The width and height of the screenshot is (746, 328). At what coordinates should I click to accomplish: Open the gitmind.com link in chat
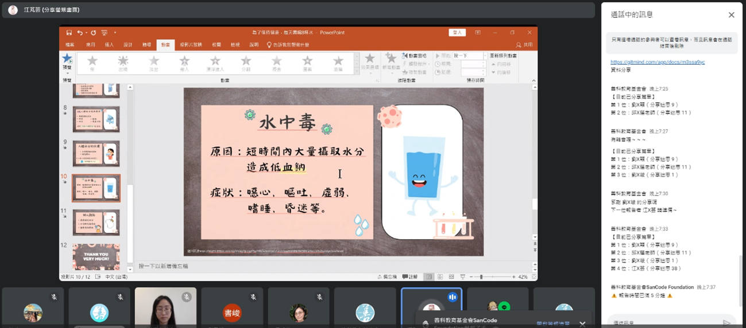(657, 62)
